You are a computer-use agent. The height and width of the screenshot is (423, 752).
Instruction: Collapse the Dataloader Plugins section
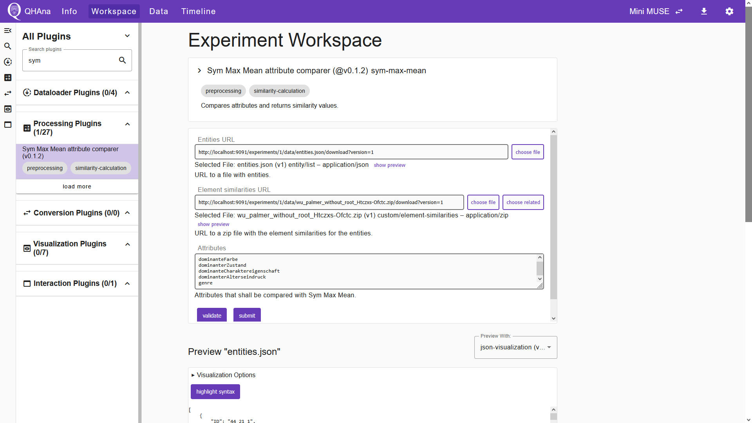127,92
